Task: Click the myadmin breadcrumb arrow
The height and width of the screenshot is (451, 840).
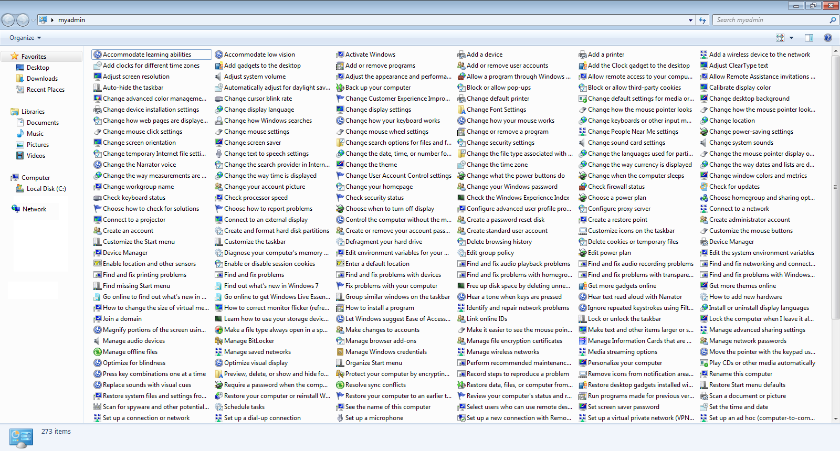Action: click(x=52, y=20)
